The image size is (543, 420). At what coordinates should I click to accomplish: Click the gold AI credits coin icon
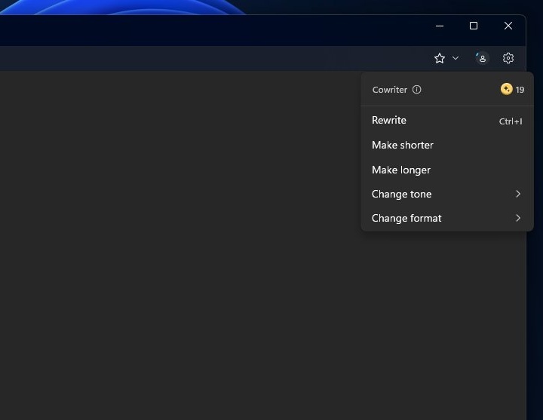506,89
